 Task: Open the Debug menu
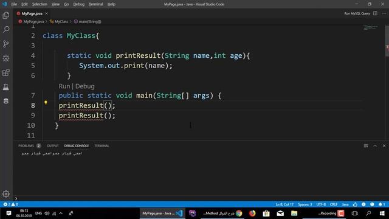(79, 4)
